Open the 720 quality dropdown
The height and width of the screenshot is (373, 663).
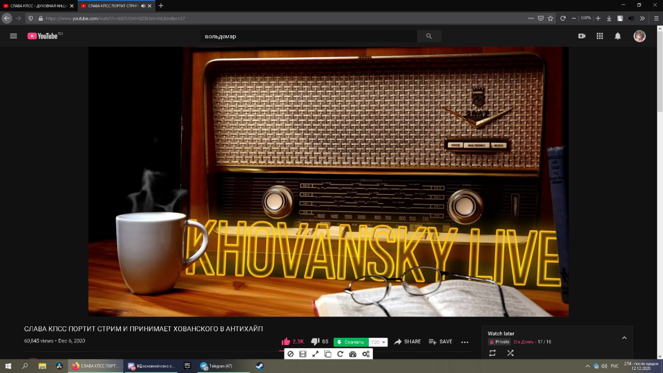378,342
